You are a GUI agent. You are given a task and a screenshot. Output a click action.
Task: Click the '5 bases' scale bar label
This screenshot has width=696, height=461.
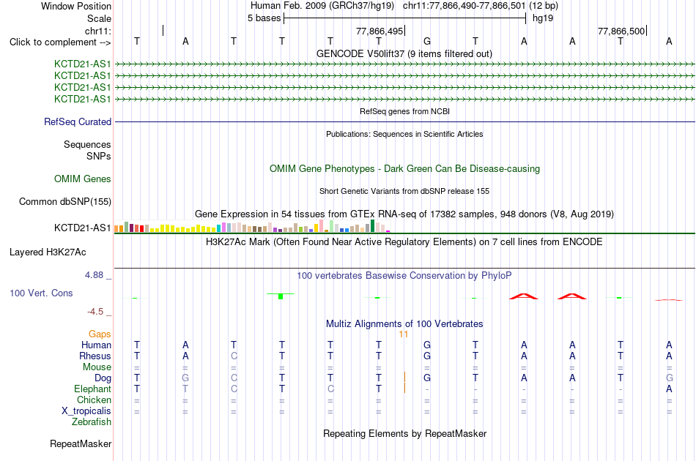pos(264,18)
